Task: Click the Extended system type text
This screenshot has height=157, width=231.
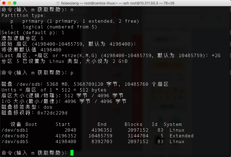Action: tap(181, 136)
